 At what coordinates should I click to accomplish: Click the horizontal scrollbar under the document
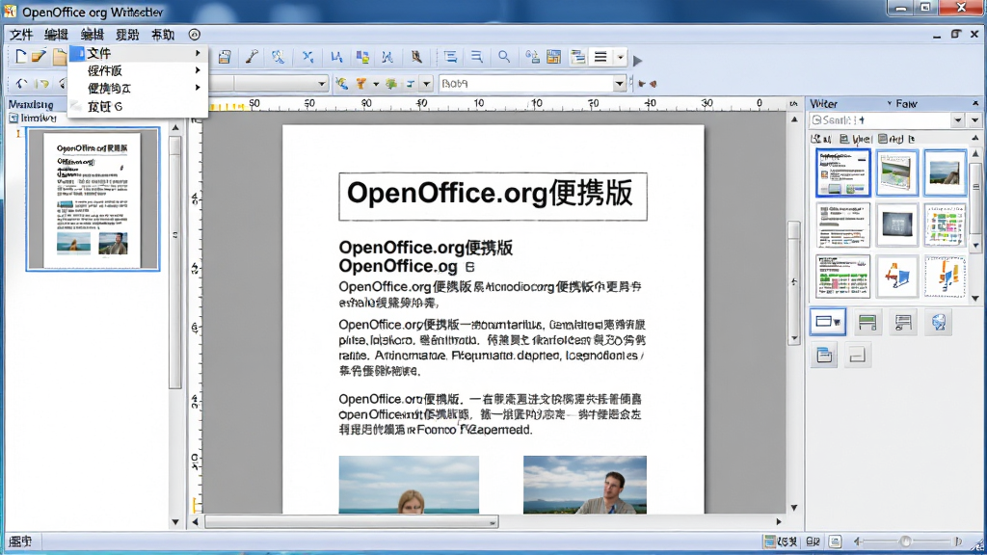pyautogui.click(x=351, y=521)
